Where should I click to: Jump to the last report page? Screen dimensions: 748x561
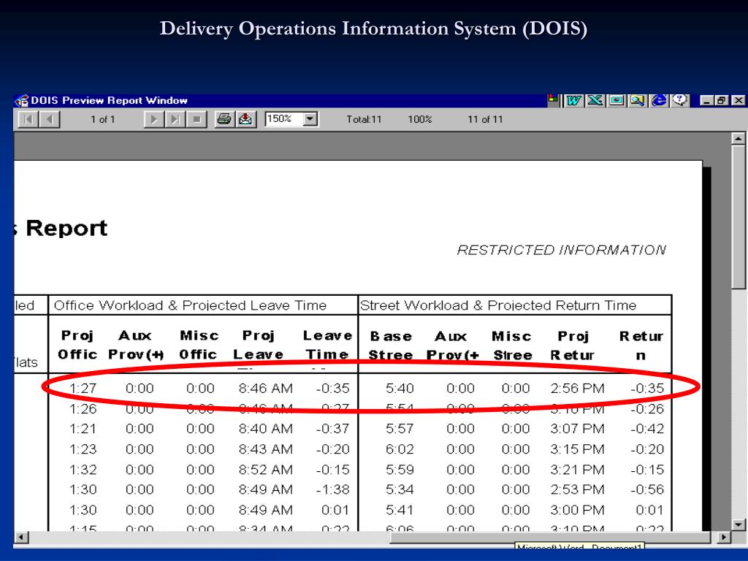coord(175,119)
